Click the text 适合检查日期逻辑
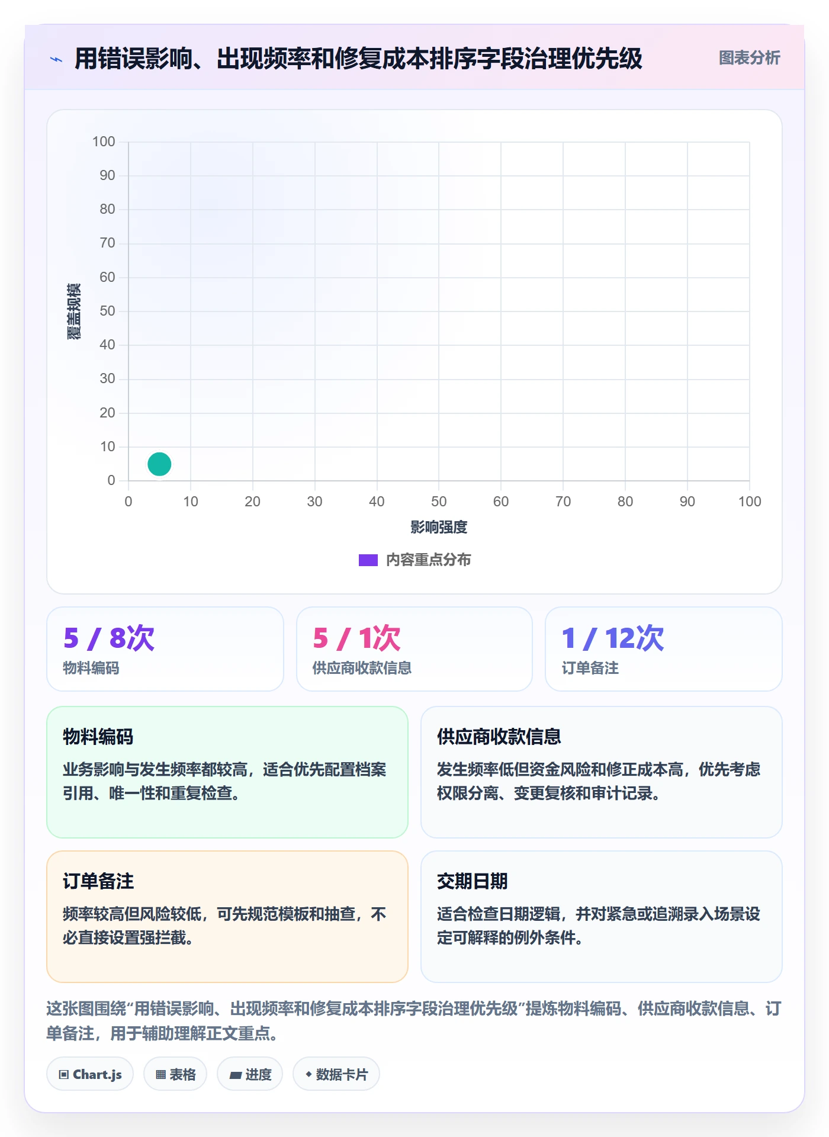This screenshot has height=1137, width=829. click(x=499, y=914)
